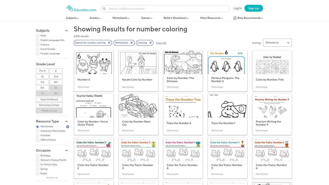Select the Pre-K grade level button
Viewport: 329px width, 185px height.
coord(42,70)
